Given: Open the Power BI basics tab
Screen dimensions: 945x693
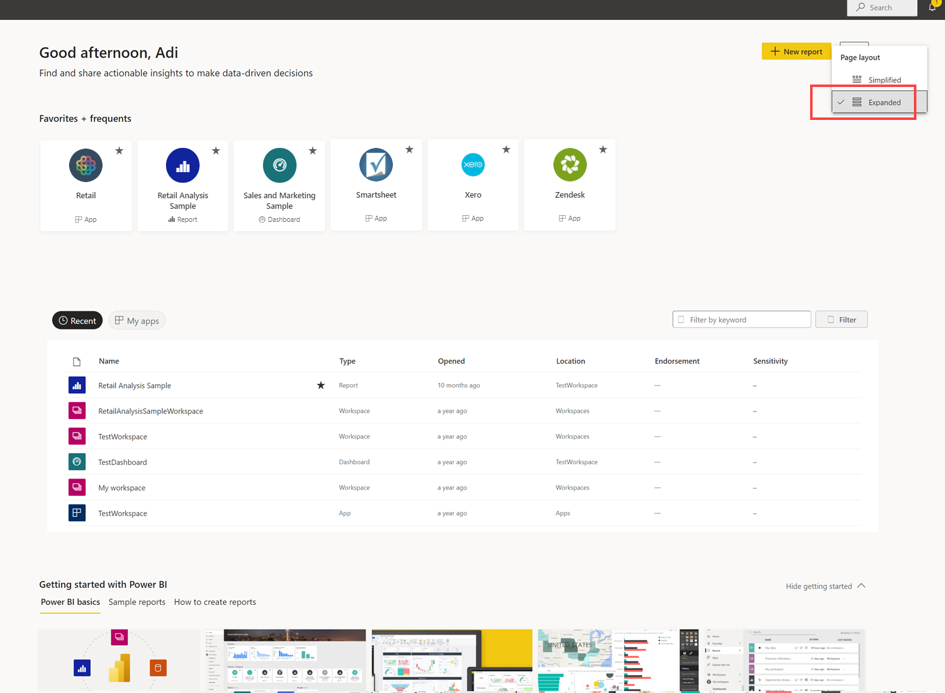Looking at the screenshot, I should 70,602.
